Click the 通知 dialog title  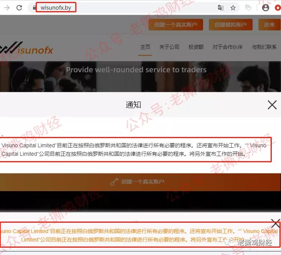point(133,105)
